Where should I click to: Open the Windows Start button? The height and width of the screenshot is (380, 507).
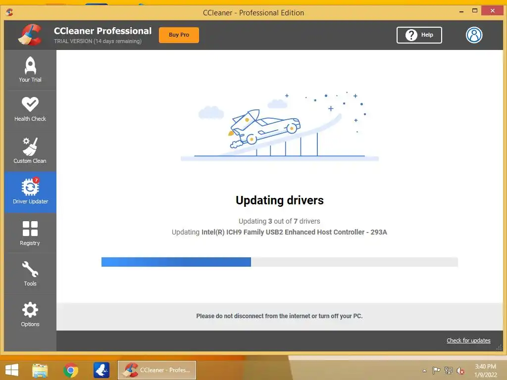click(12, 370)
